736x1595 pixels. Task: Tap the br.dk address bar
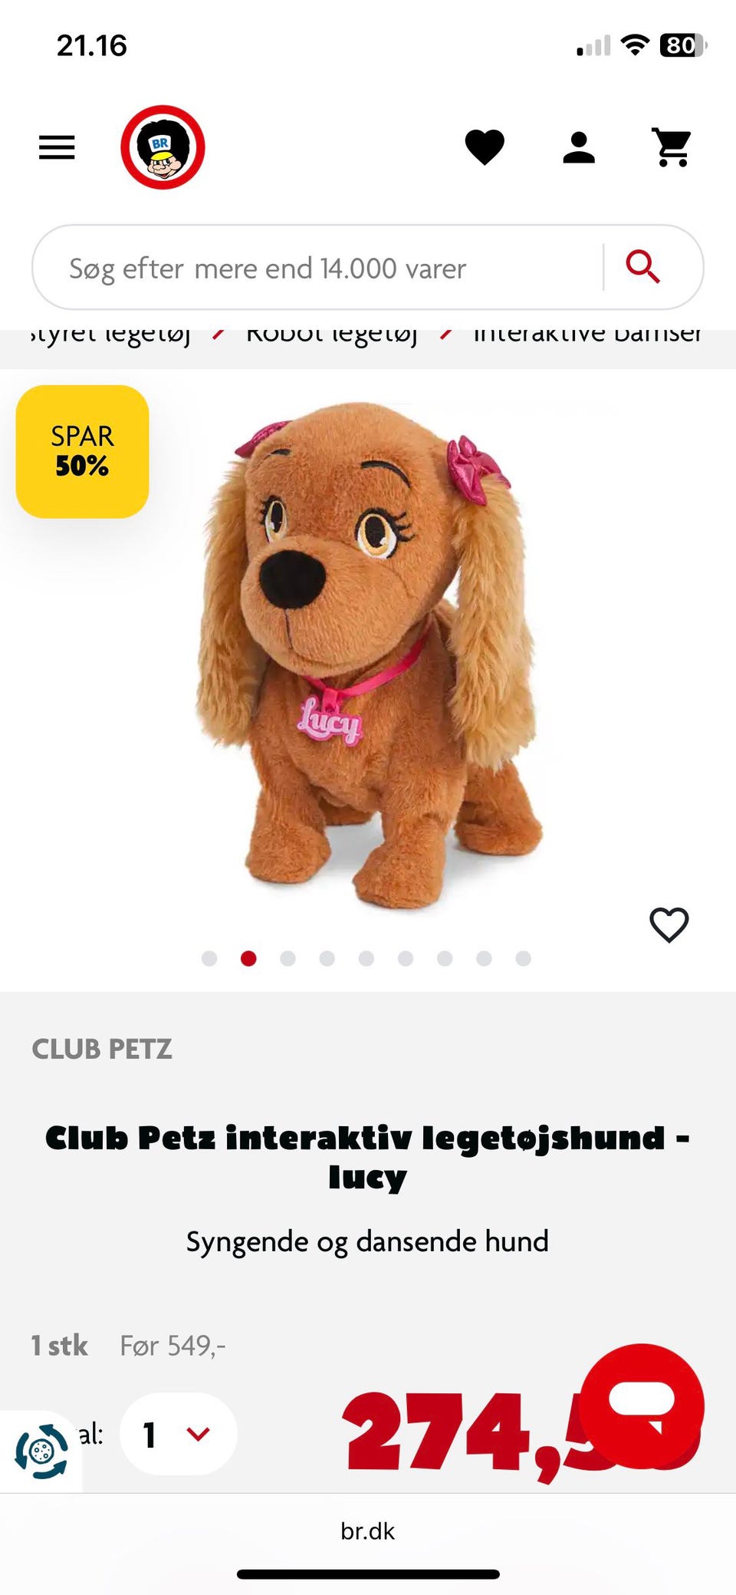(x=368, y=1531)
